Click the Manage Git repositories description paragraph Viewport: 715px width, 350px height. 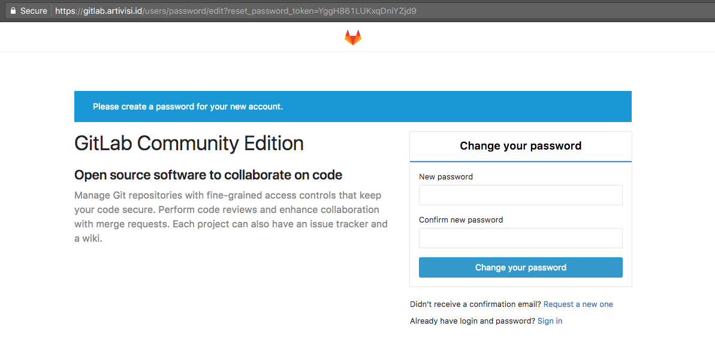[231, 217]
